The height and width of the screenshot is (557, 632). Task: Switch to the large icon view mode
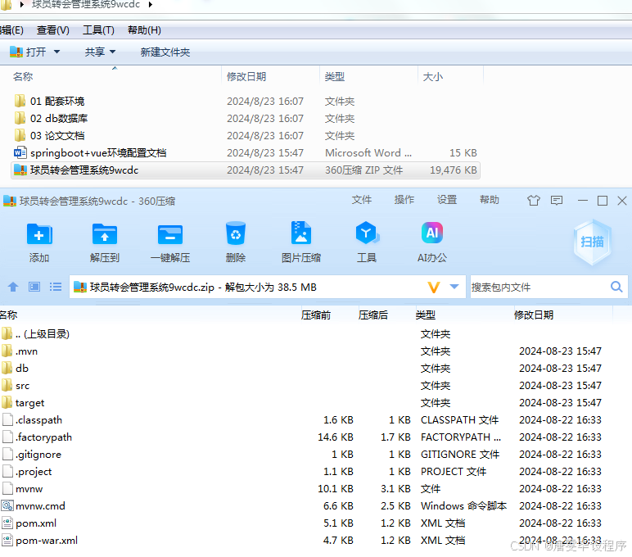[x=34, y=287]
